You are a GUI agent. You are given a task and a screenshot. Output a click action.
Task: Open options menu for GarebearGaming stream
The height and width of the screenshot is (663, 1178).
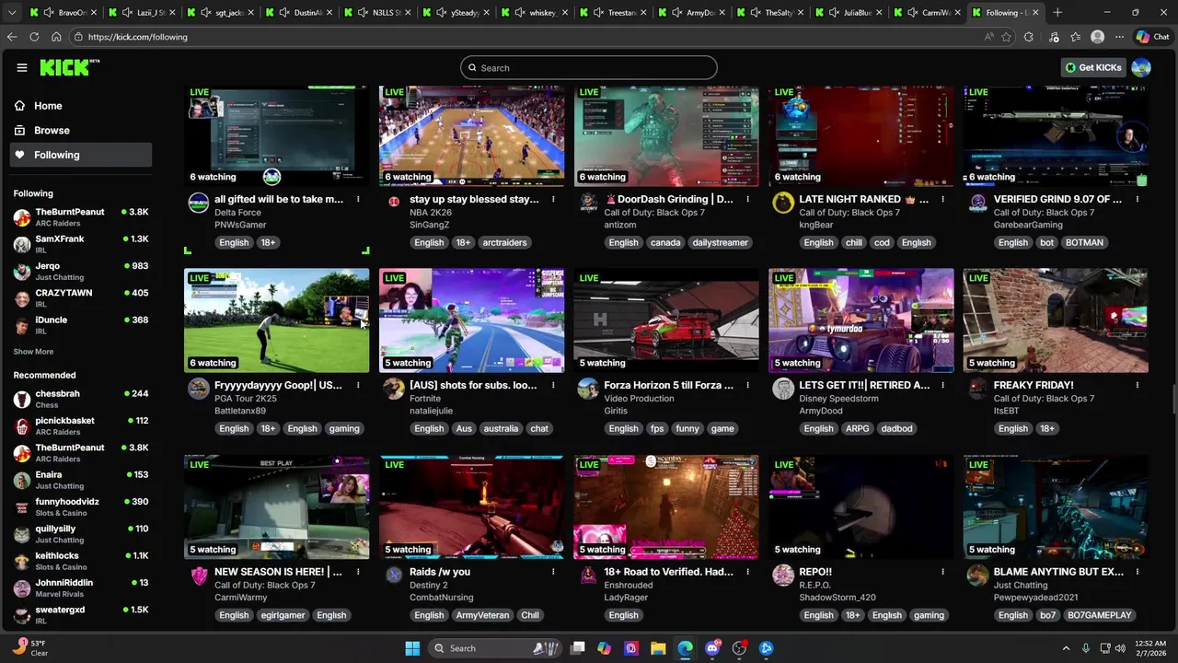1138,199
